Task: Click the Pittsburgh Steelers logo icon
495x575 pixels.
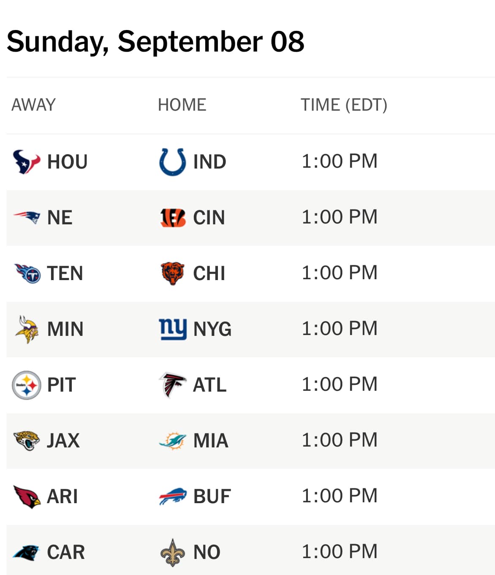Action: click(x=27, y=385)
